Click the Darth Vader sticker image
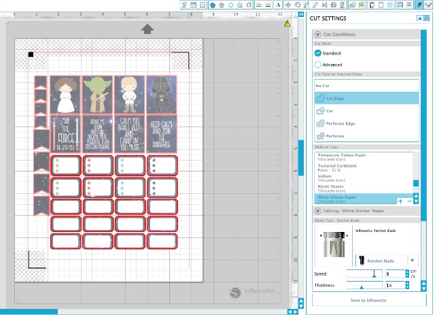This screenshot has height=315, width=435. (162, 95)
